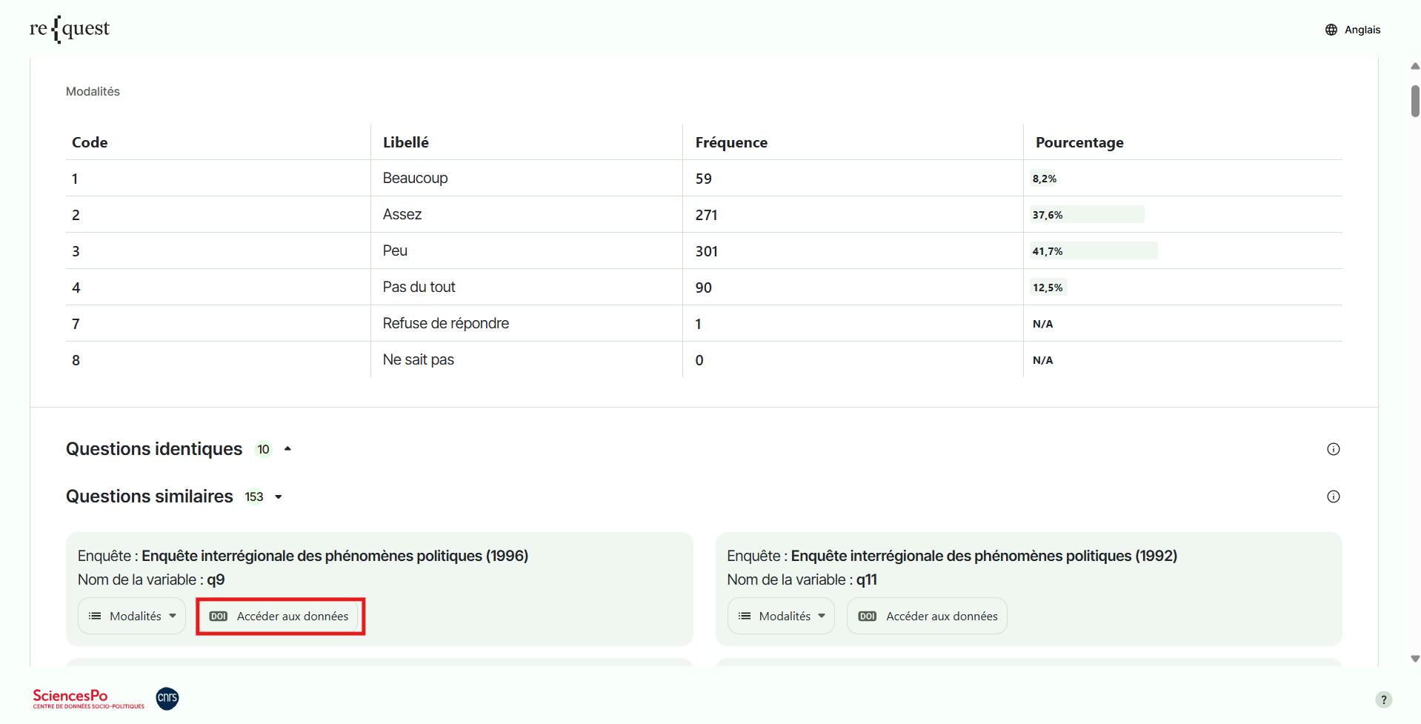Click the Pourcentage column header
This screenshot has height=724, width=1421.
pos(1079,142)
